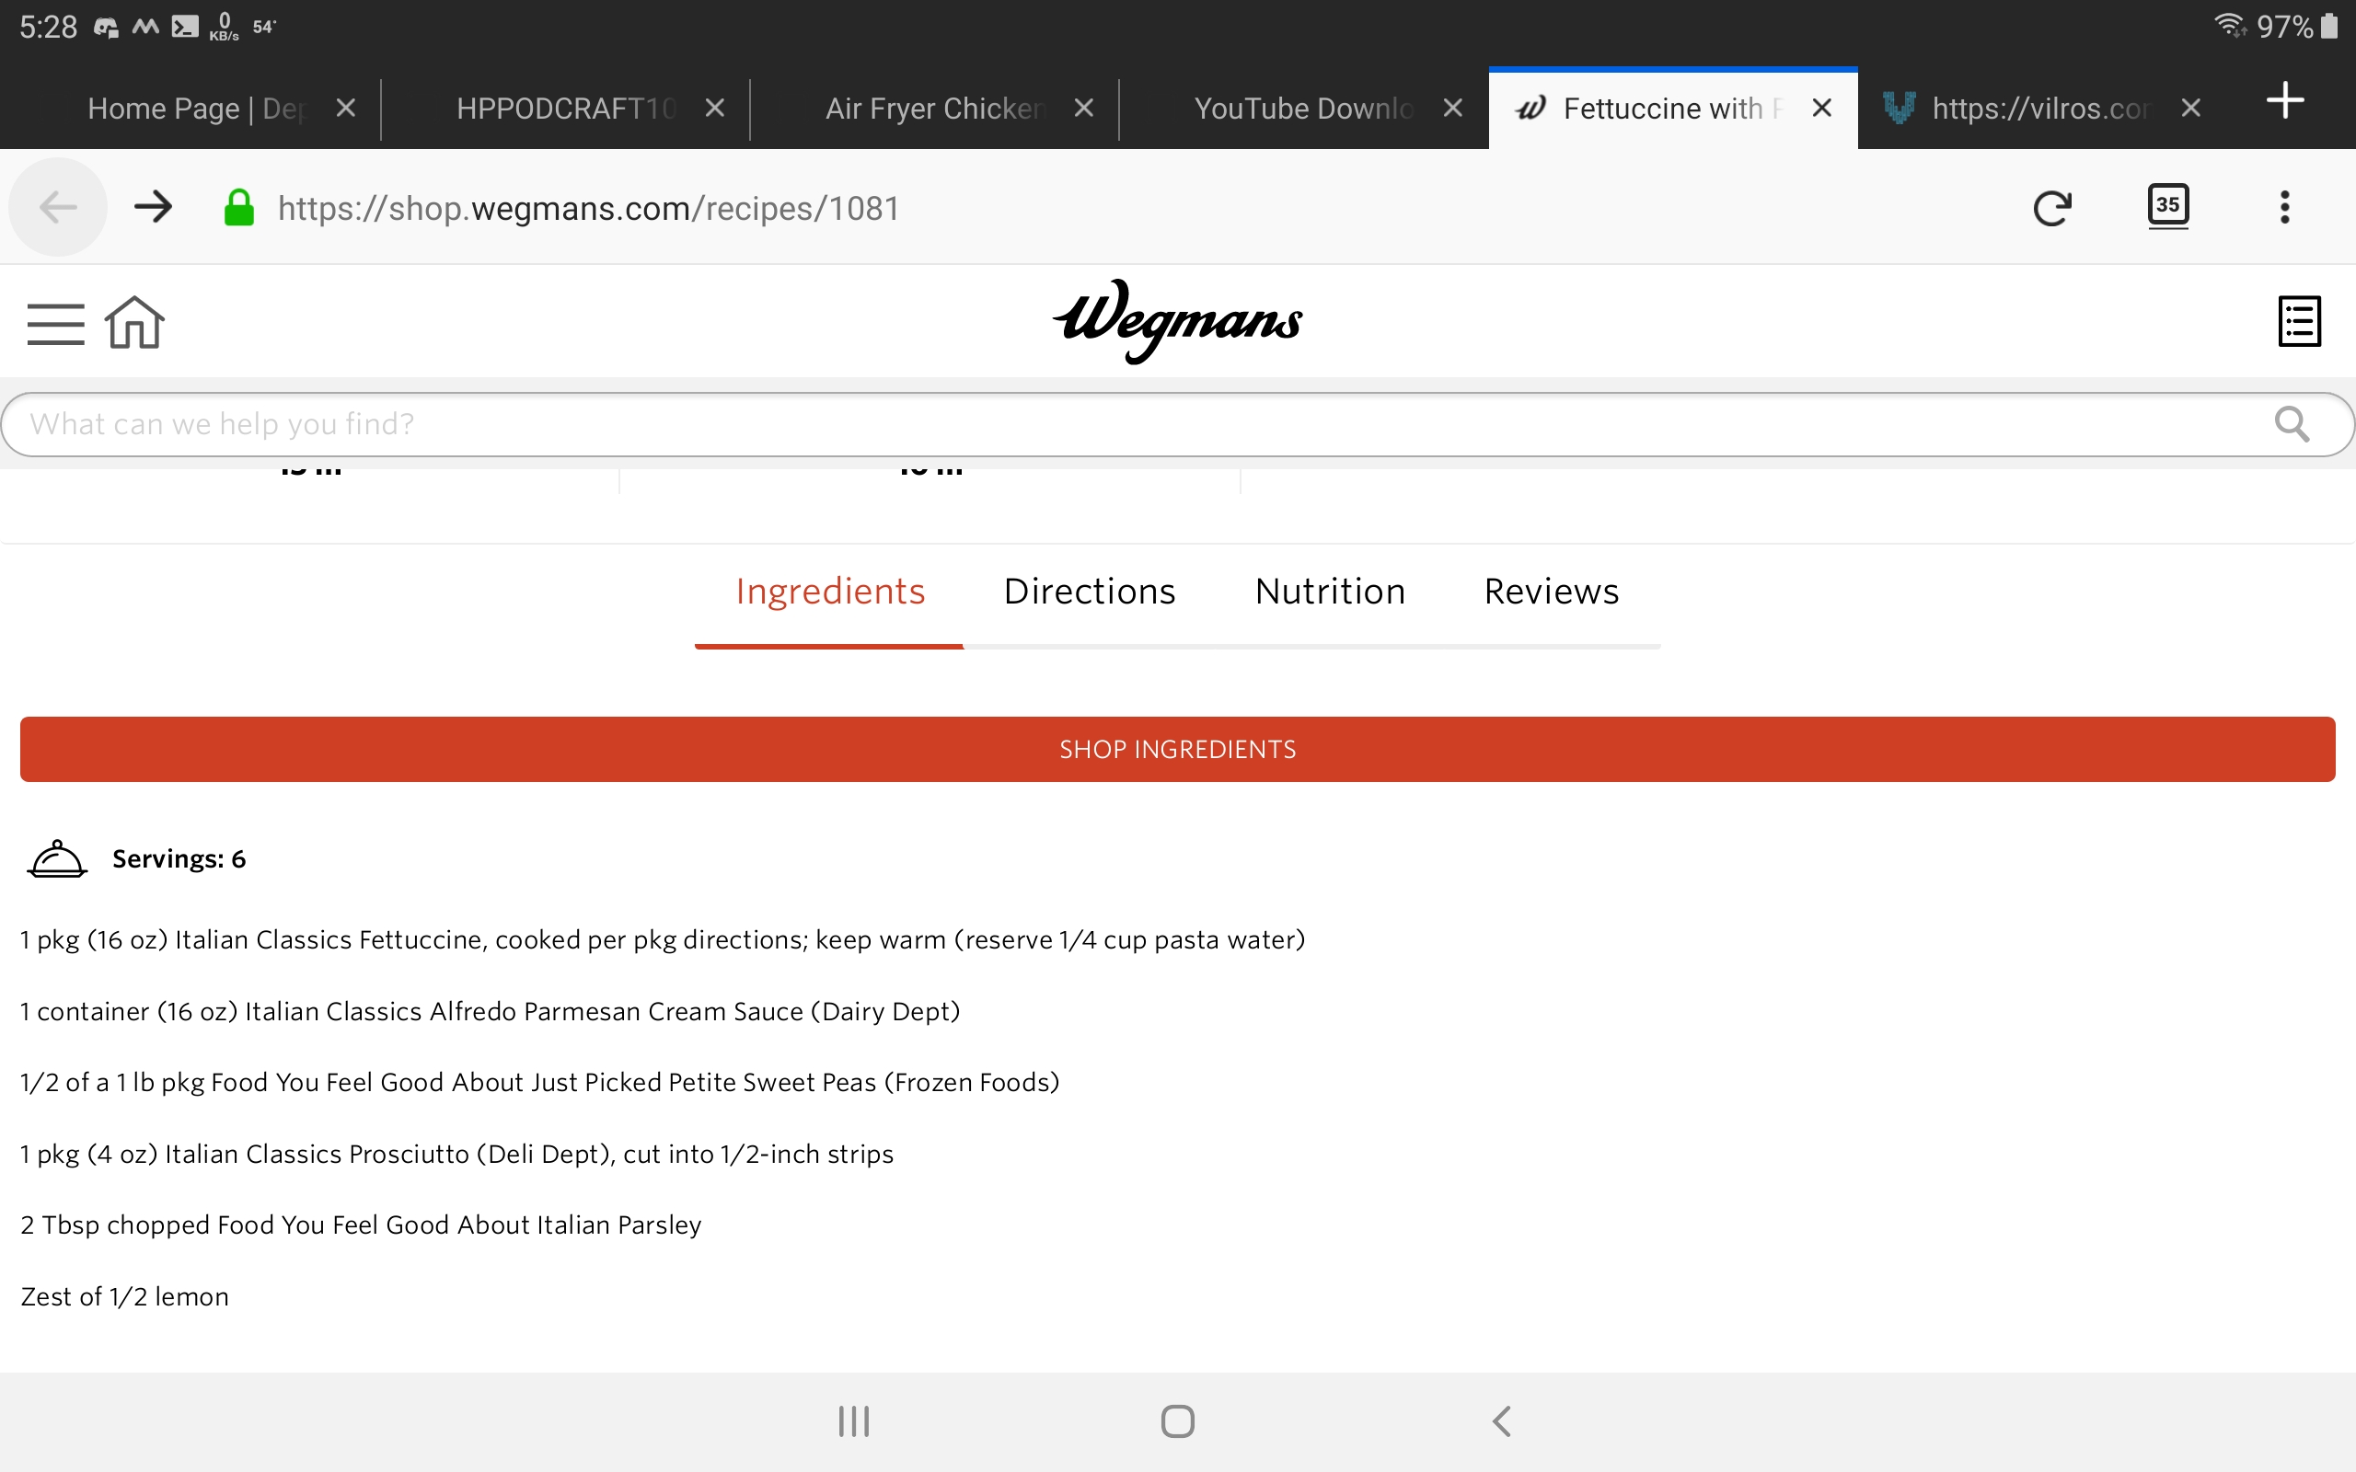Close the Fettuccine tab
The image size is (2356, 1472).
[x=1821, y=108]
